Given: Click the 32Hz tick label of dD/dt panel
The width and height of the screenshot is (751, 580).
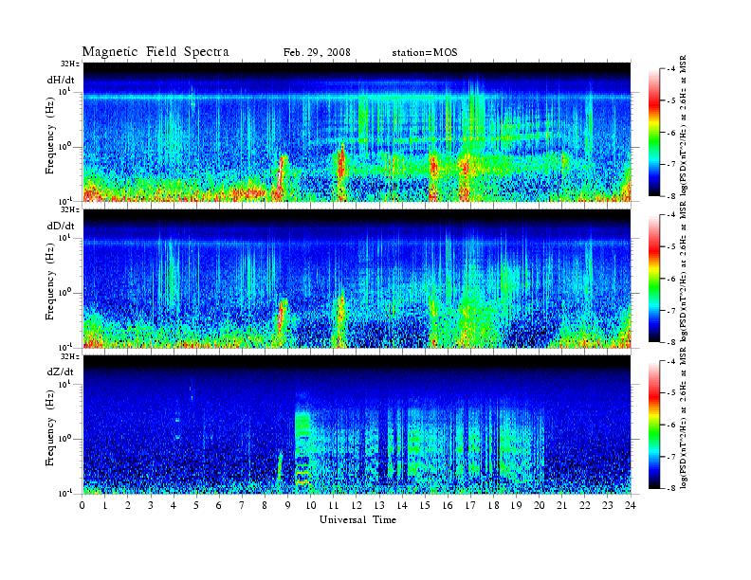Looking at the screenshot, I should click(69, 210).
